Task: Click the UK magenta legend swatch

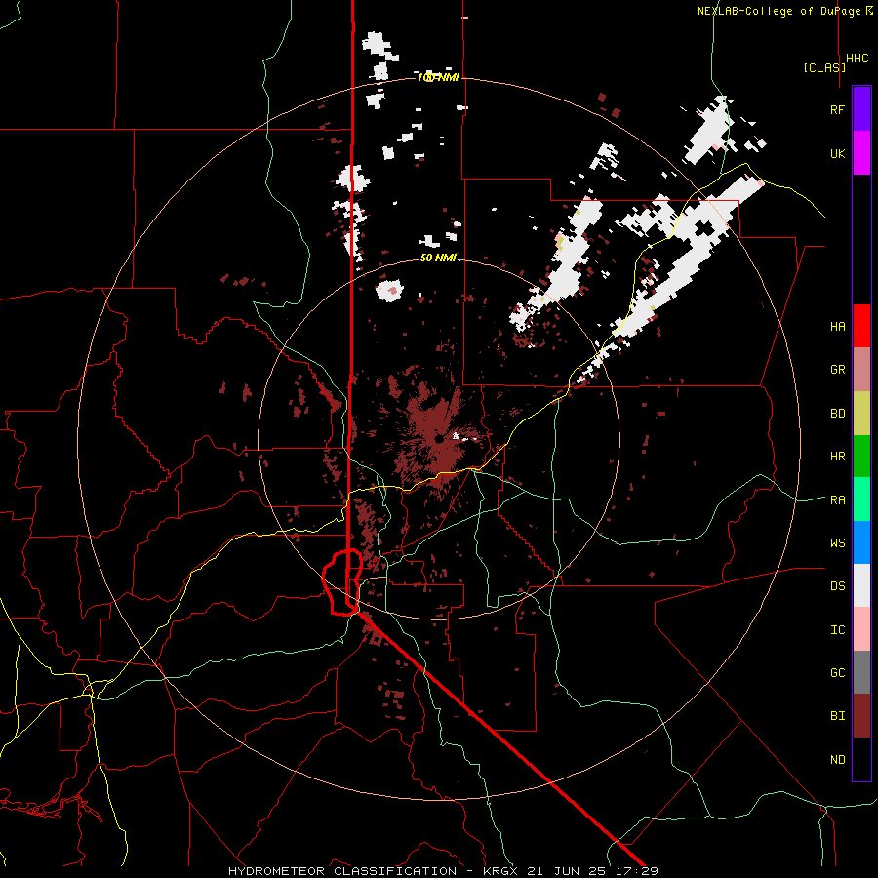Action: point(861,153)
